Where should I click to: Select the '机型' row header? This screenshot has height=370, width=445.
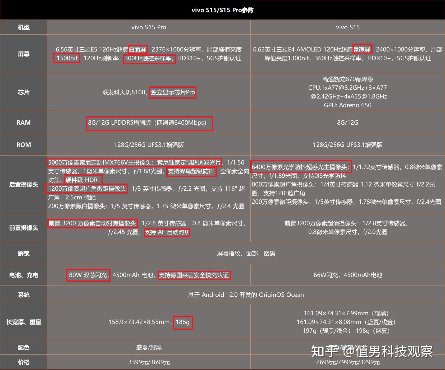coord(24,27)
